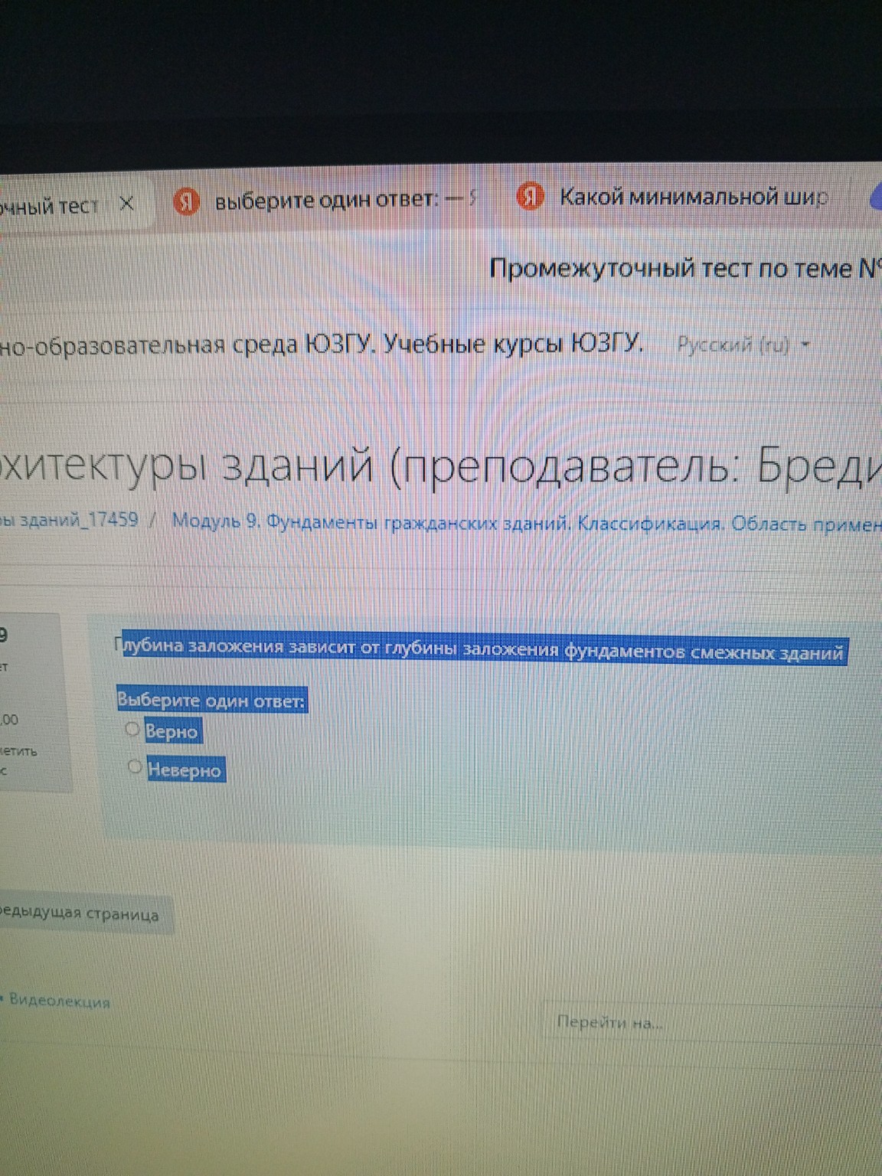Open breadcrumb link 'зданий_17459'

(73, 520)
